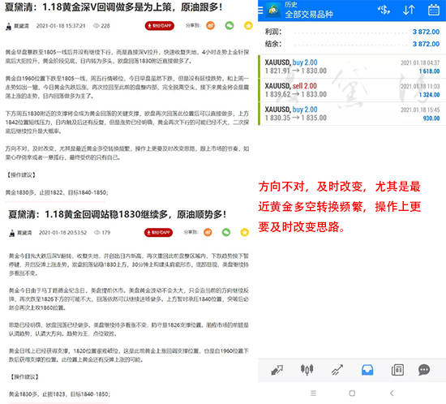
Task: Tap the Android recent-apps menu button
Action: [313, 393]
